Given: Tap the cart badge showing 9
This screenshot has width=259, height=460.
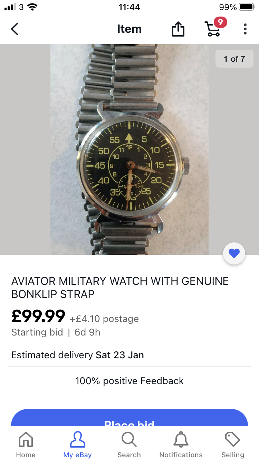Looking at the screenshot, I should tap(220, 23).
